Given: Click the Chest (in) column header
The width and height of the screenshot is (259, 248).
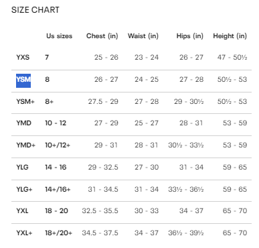Looking at the screenshot, I should click(102, 36).
